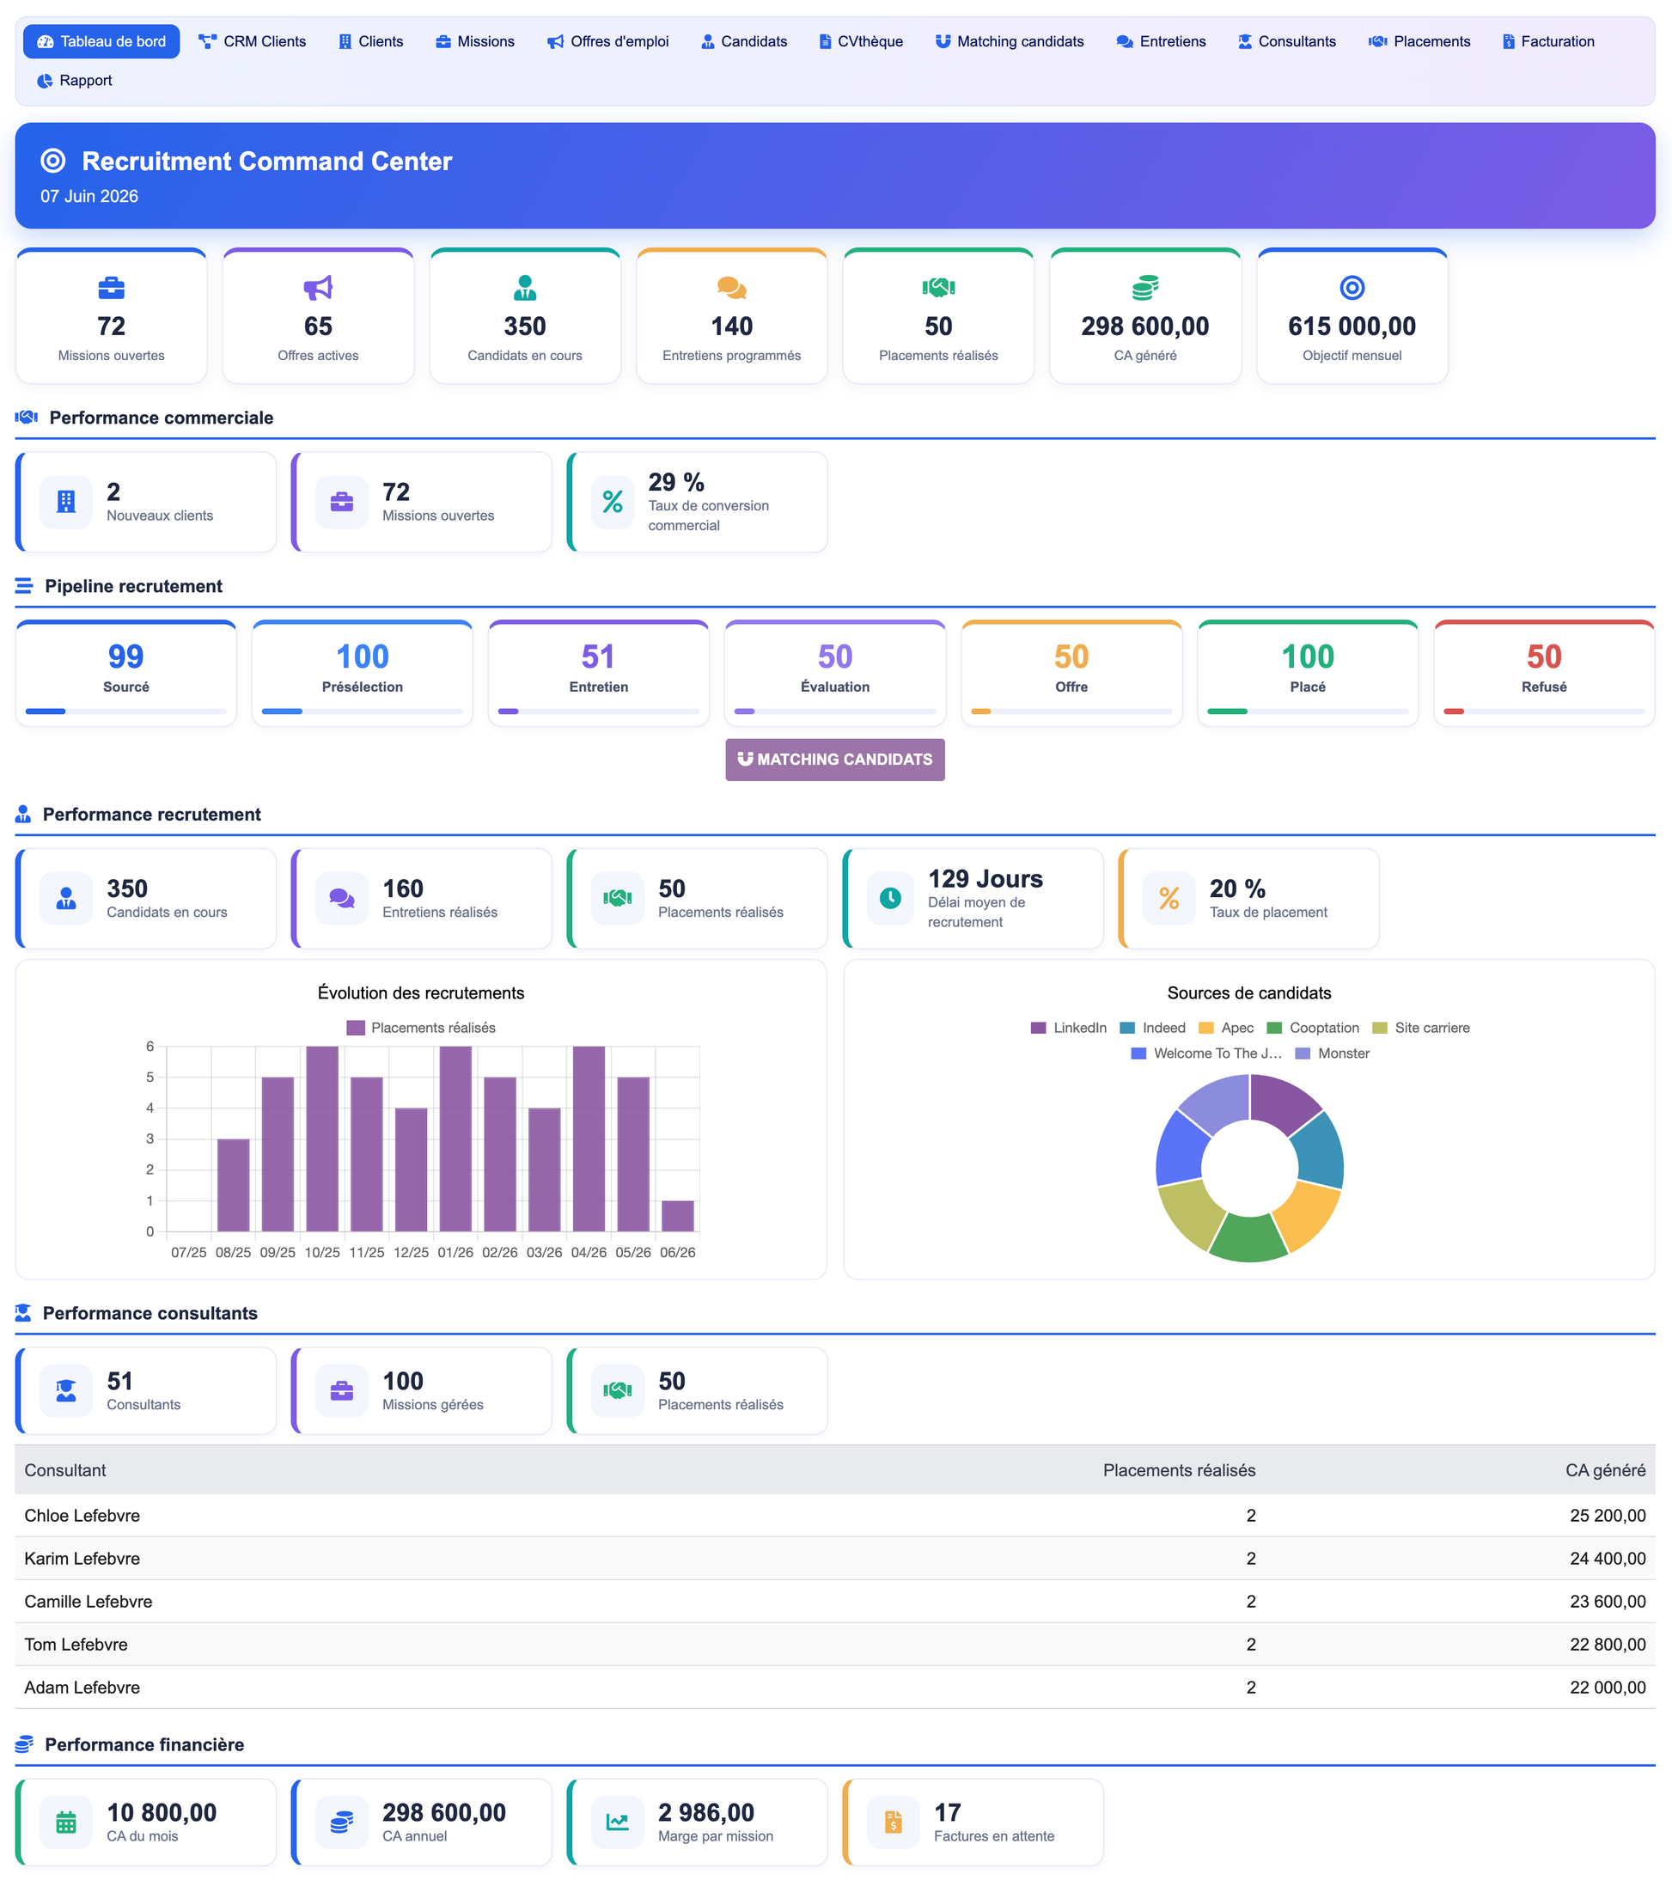Open the Placements tab

(1419, 42)
